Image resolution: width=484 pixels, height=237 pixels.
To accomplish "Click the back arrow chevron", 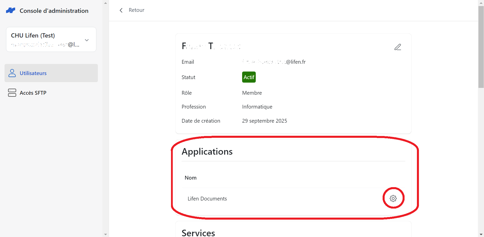I will [x=121, y=10].
